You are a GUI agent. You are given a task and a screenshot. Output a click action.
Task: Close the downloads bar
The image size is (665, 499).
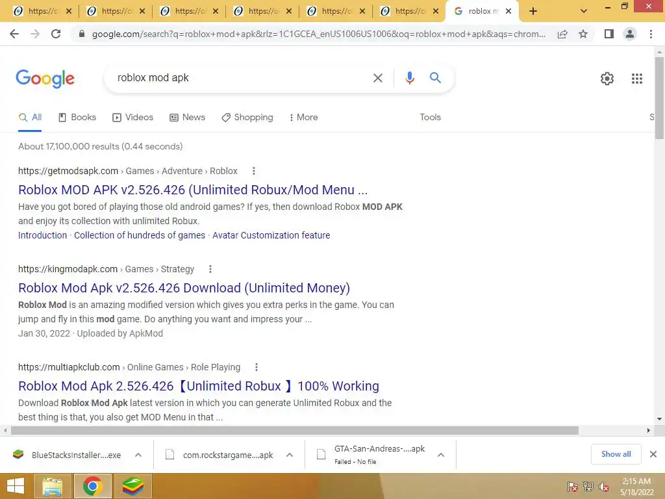pos(653,454)
